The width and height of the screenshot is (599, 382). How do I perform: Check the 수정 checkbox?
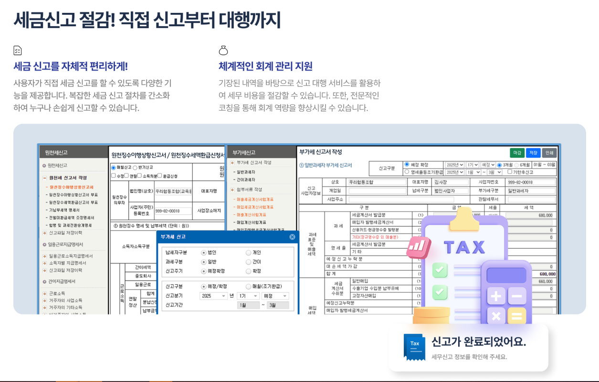click(114, 176)
